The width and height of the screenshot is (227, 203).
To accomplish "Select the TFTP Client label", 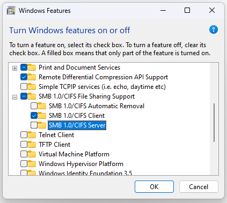I will 55,145.
